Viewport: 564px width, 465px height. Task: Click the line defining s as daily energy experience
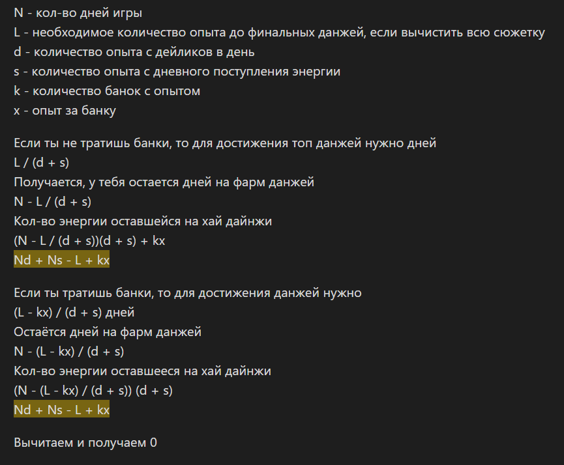coord(177,72)
